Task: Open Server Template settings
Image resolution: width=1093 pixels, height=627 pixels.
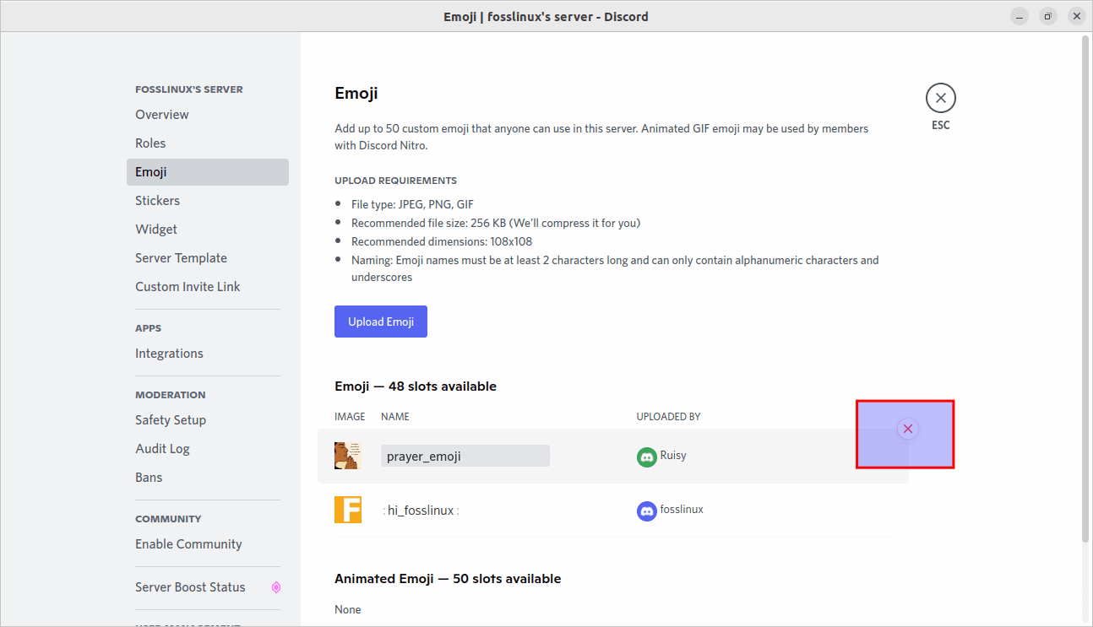Action: point(208,258)
